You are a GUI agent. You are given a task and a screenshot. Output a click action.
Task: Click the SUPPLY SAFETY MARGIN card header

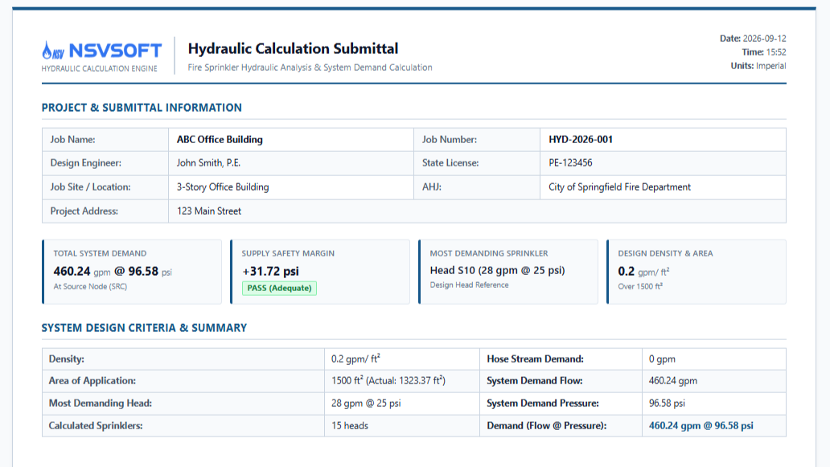(x=288, y=253)
